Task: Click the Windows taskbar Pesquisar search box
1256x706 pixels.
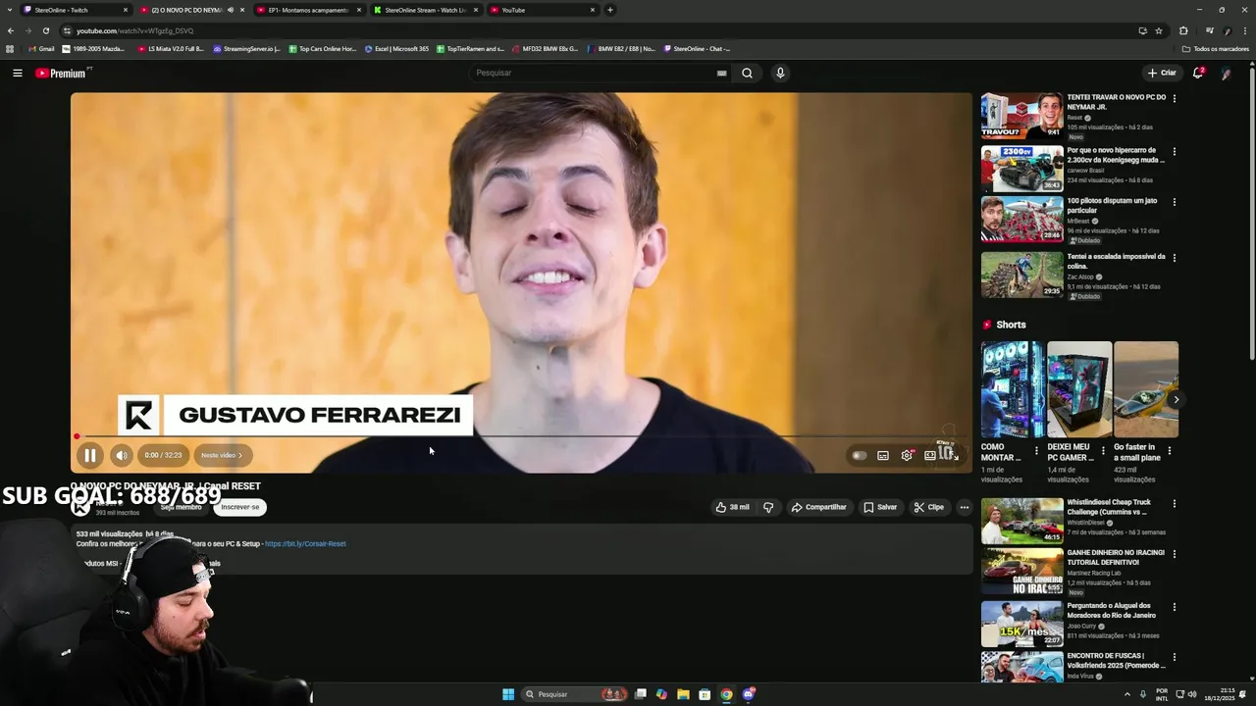Action: [x=576, y=694]
